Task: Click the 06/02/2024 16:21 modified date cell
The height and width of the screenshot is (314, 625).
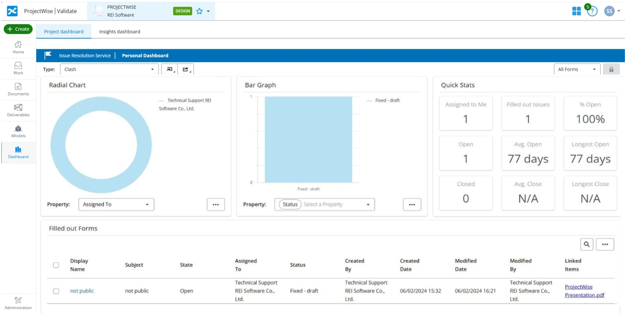Action: point(476,291)
